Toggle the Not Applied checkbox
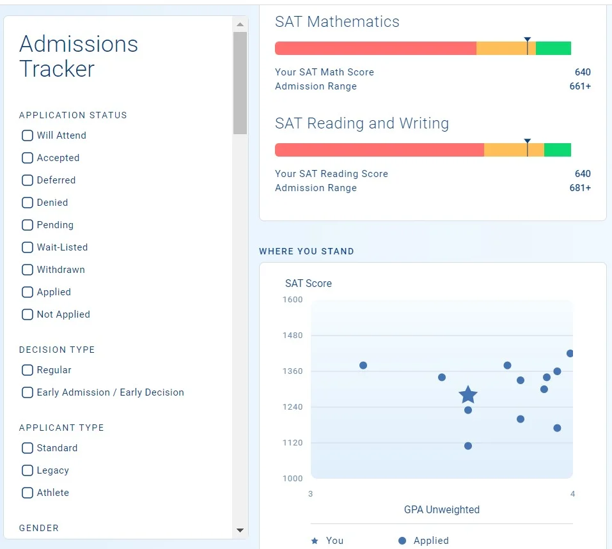 (x=27, y=314)
